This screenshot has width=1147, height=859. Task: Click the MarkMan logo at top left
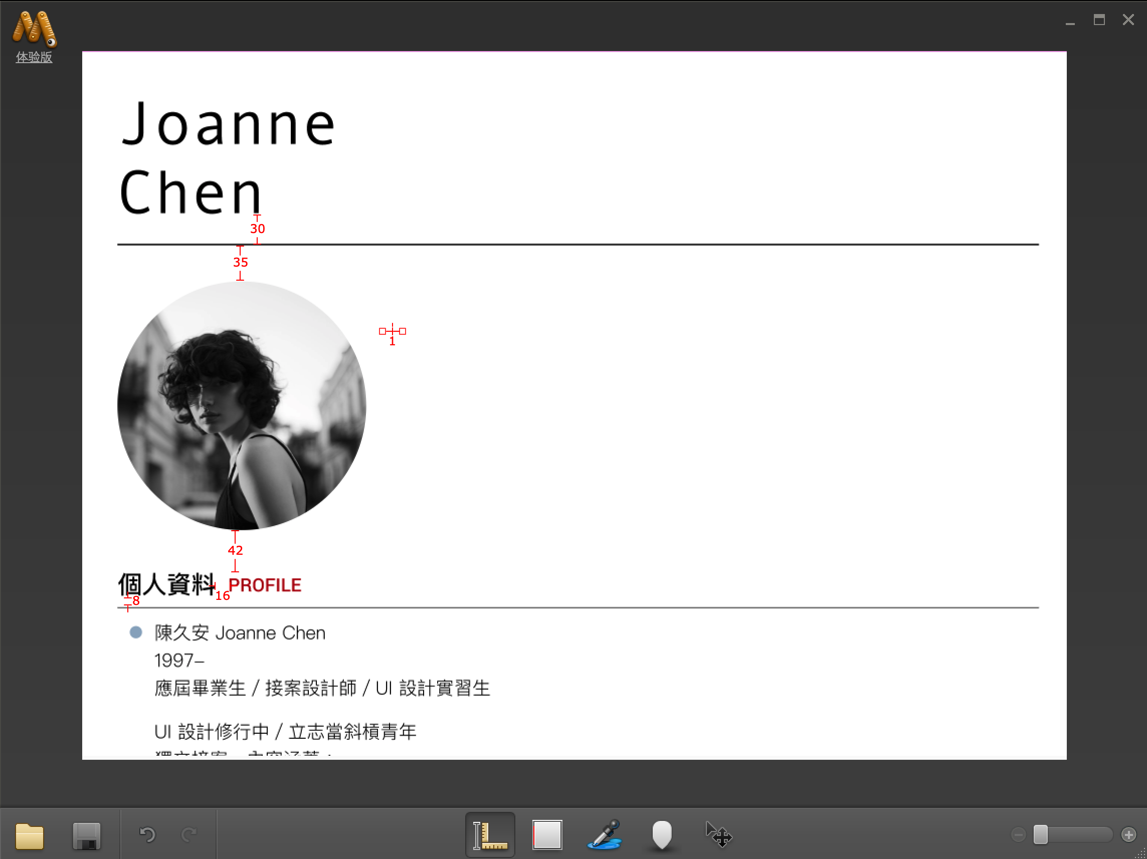click(33, 29)
